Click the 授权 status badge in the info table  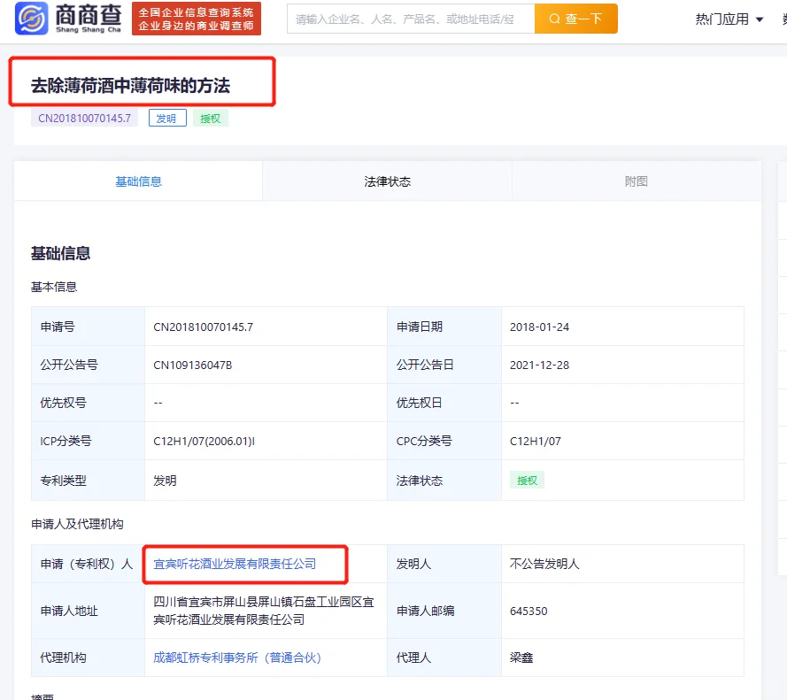(527, 479)
